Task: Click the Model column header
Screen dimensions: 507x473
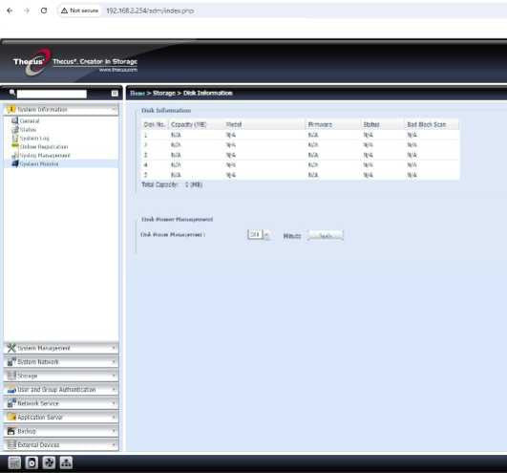Action: pyautogui.click(x=264, y=124)
